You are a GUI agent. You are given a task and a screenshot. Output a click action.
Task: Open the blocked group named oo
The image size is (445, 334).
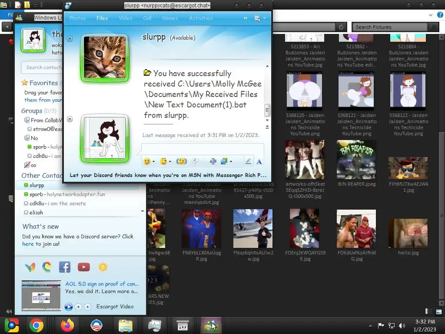(30, 165)
